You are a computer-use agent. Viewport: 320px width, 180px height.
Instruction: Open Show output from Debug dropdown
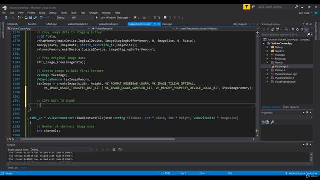[x=61, y=150]
